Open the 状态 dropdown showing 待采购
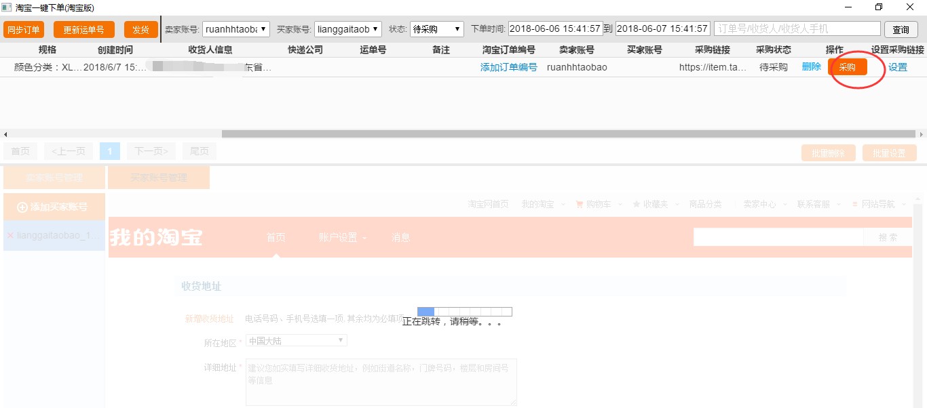Viewport: 927px width, 408px height. click(437, 29)
